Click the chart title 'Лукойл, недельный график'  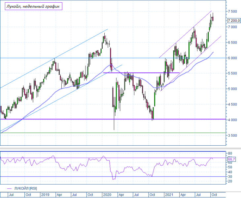pyautogui.click(x=33, y=6)
